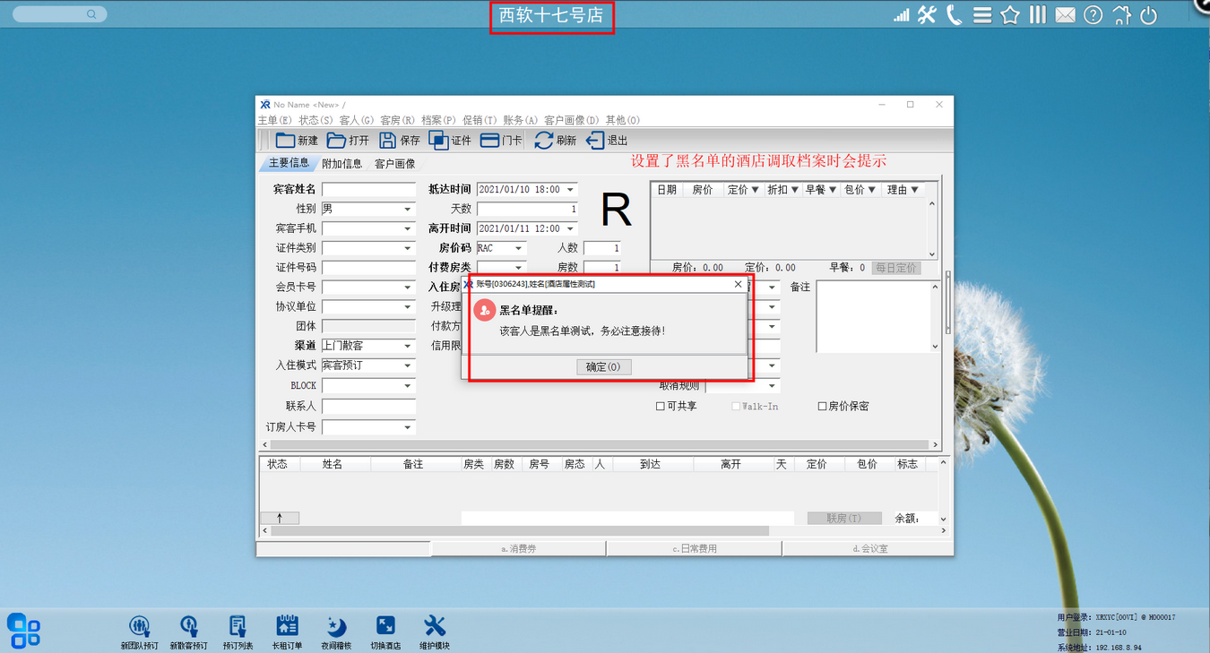Screen dimensions: 1210x653
Task: Open 长租订单 in the bottom dock
Action: tap(287, 632)
